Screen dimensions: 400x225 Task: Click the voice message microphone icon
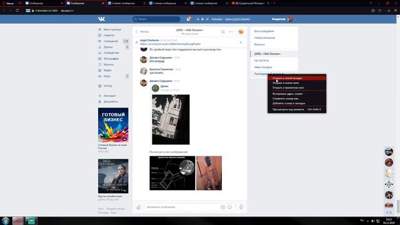[241, 207]
